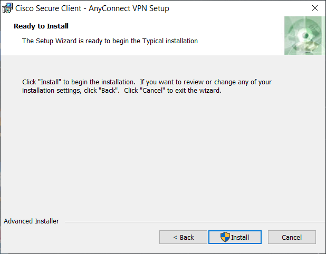
Task: Click the disc graphic in the header banner
Action: pyautogui.click(x=304, y=35)
